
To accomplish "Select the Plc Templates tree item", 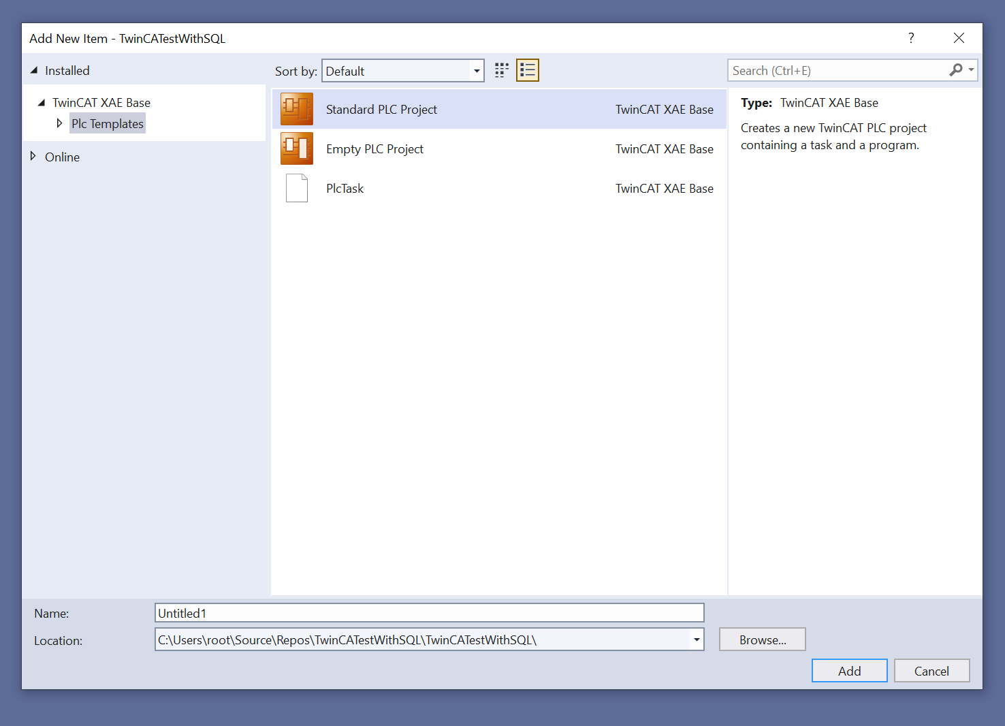I will pyautogui.click(x=108, y=123).
